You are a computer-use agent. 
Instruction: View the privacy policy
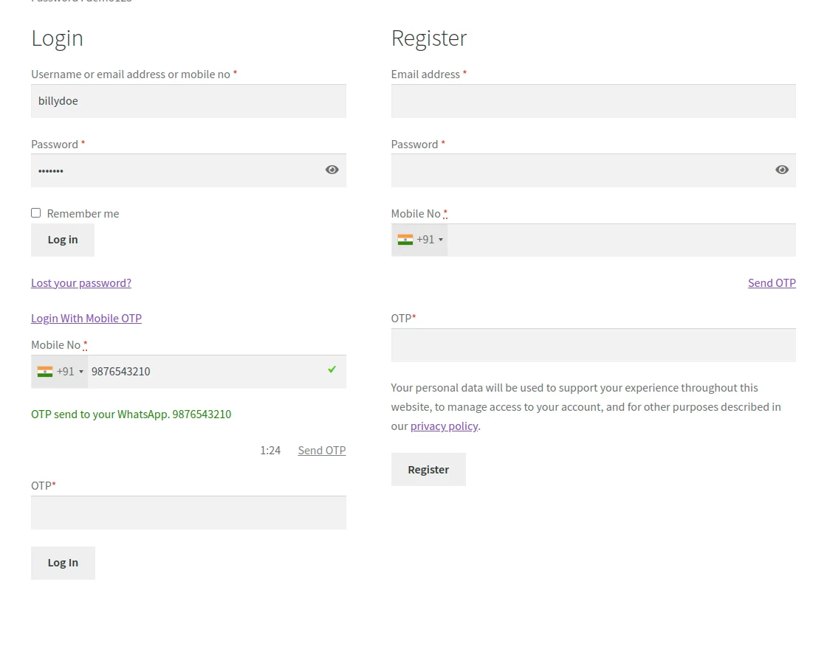(444, 426)
